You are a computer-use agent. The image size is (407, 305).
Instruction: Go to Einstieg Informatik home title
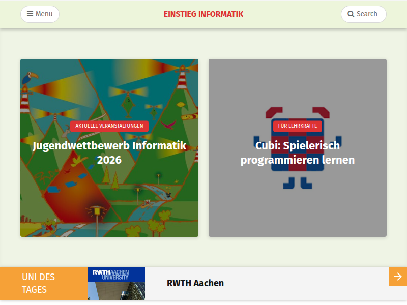[x=203, y=14]
